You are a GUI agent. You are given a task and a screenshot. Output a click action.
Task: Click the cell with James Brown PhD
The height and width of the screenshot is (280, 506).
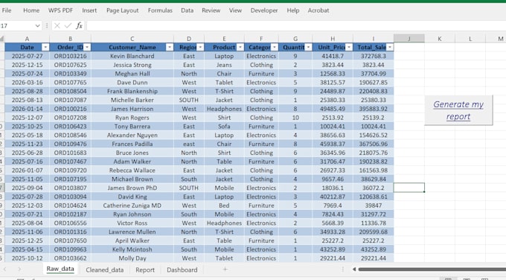132,188
